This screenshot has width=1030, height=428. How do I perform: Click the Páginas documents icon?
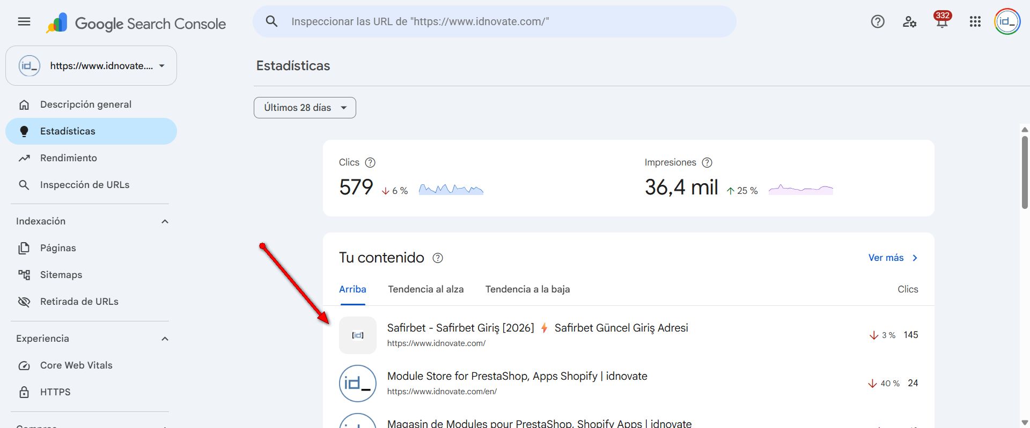(24, 249)
